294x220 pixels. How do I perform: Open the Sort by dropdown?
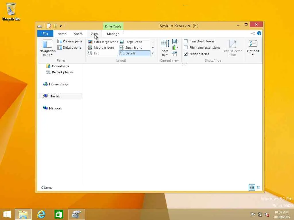(x=165, y=48)
